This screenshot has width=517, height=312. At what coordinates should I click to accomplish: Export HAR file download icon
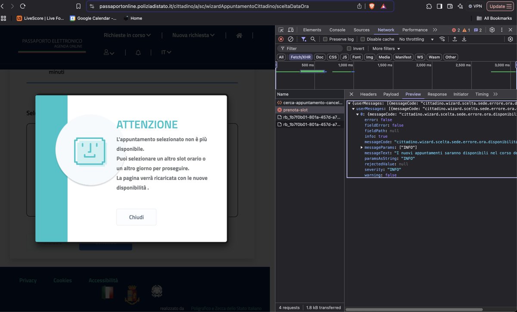point(464,39)
